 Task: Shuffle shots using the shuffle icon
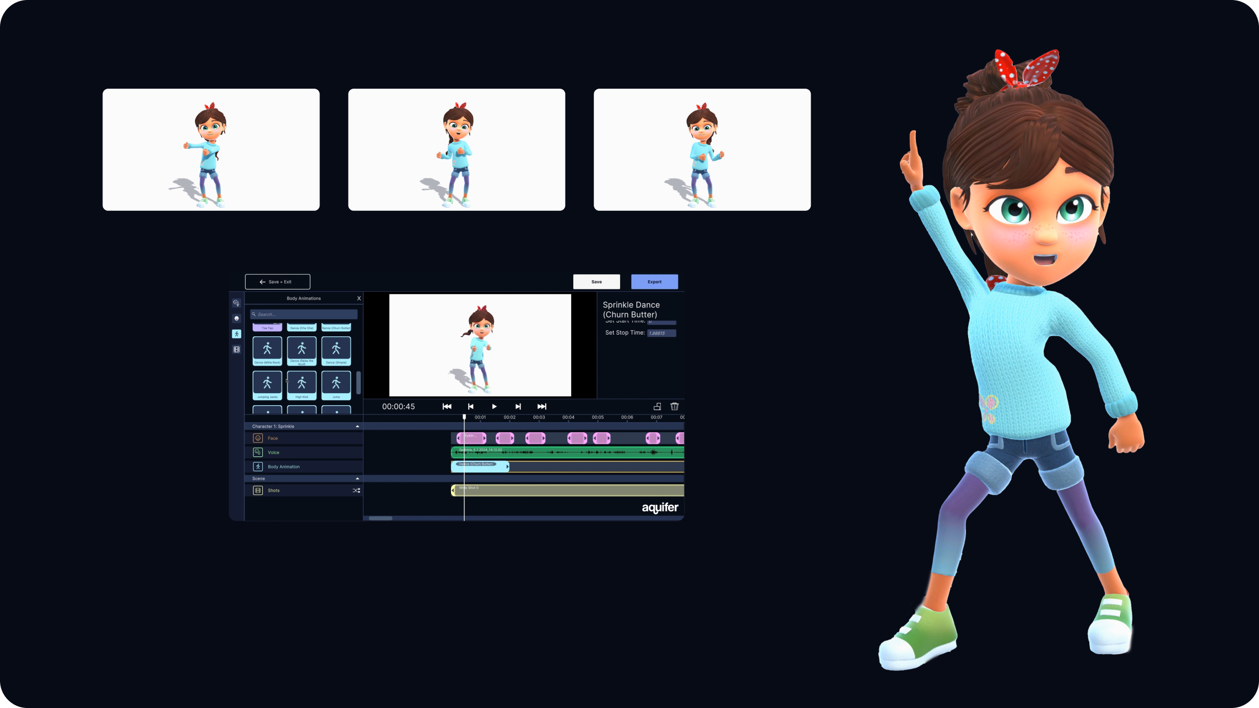[x=356, y=490]
